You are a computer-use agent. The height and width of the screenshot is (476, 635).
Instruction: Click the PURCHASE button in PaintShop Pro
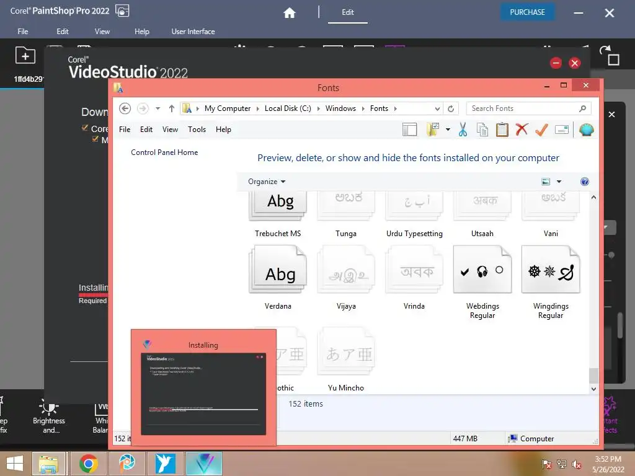tap(527, 12)
